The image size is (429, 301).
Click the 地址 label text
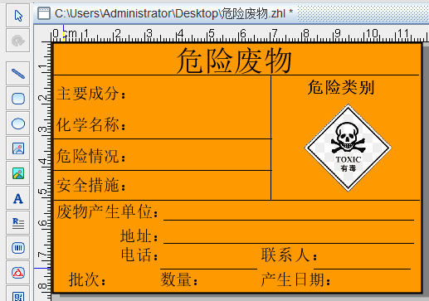coord(139,236)
